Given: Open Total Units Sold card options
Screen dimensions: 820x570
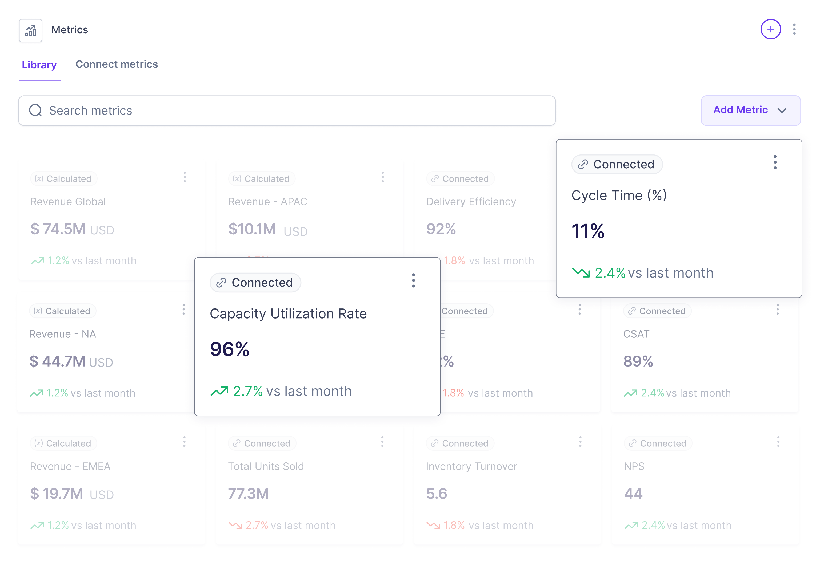Looking at the screenshot, I should 382,442.
